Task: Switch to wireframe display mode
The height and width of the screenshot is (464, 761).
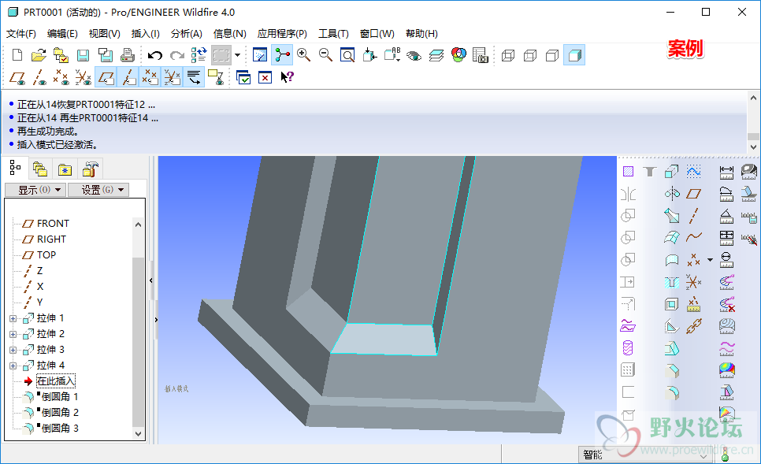Action: [x=507, y=55]
